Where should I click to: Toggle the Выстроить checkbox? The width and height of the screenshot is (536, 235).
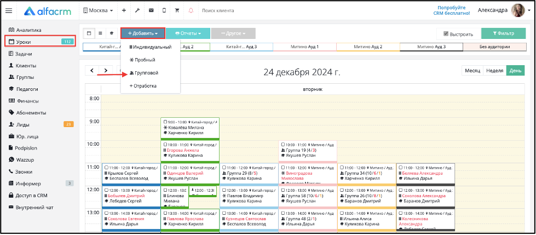pos(446,34)
